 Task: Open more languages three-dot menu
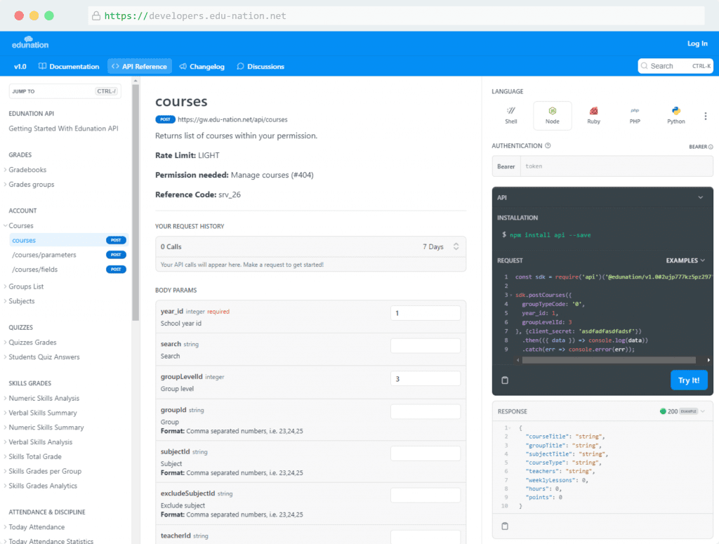[705, 116]
